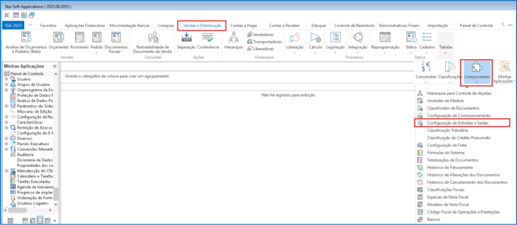The width and height of the screenshot is (517, 225).
Task: Select Tarefas Executadas tree item
Action: pos(33,181)
